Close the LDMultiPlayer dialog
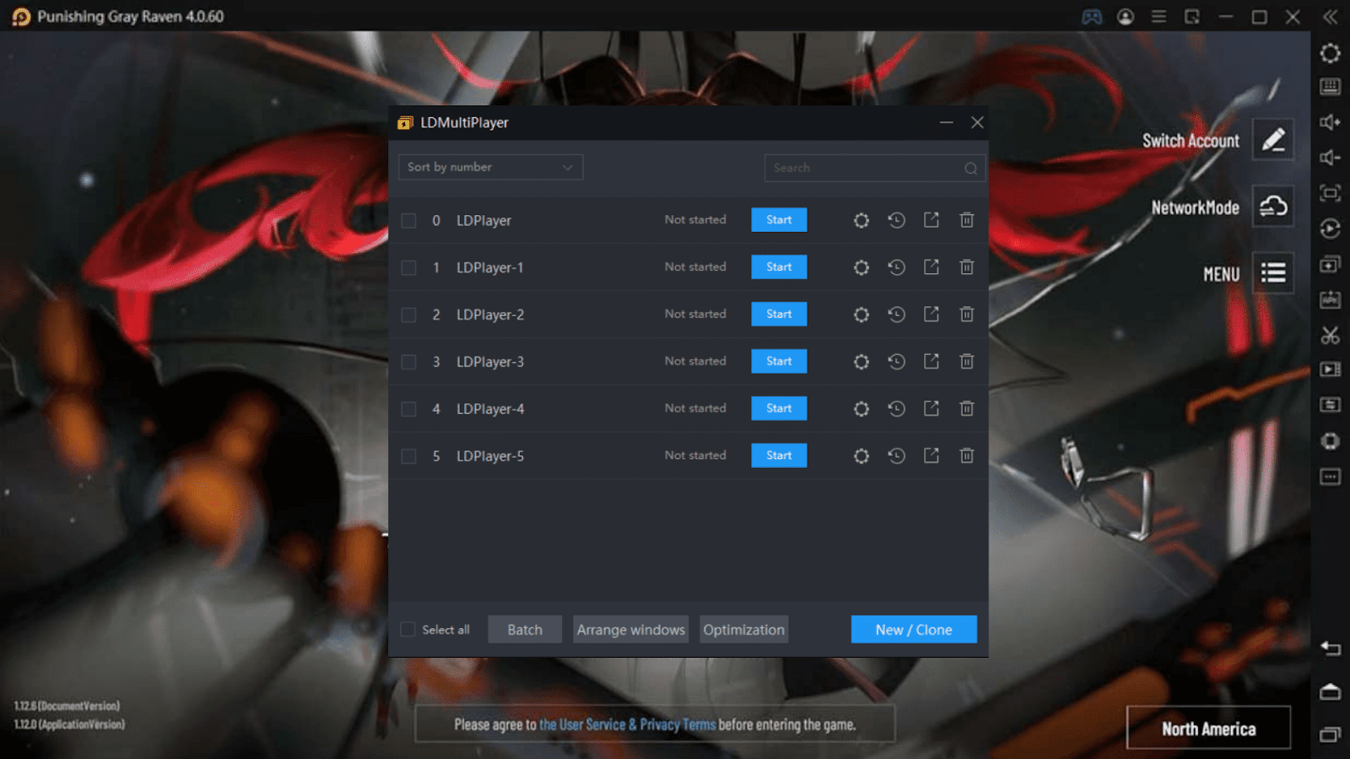The image size is (1350, 759). pos(977,123)
